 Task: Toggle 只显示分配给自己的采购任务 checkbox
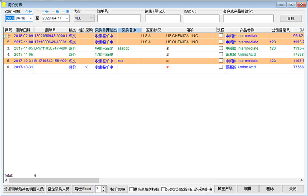tap(163, 189)
